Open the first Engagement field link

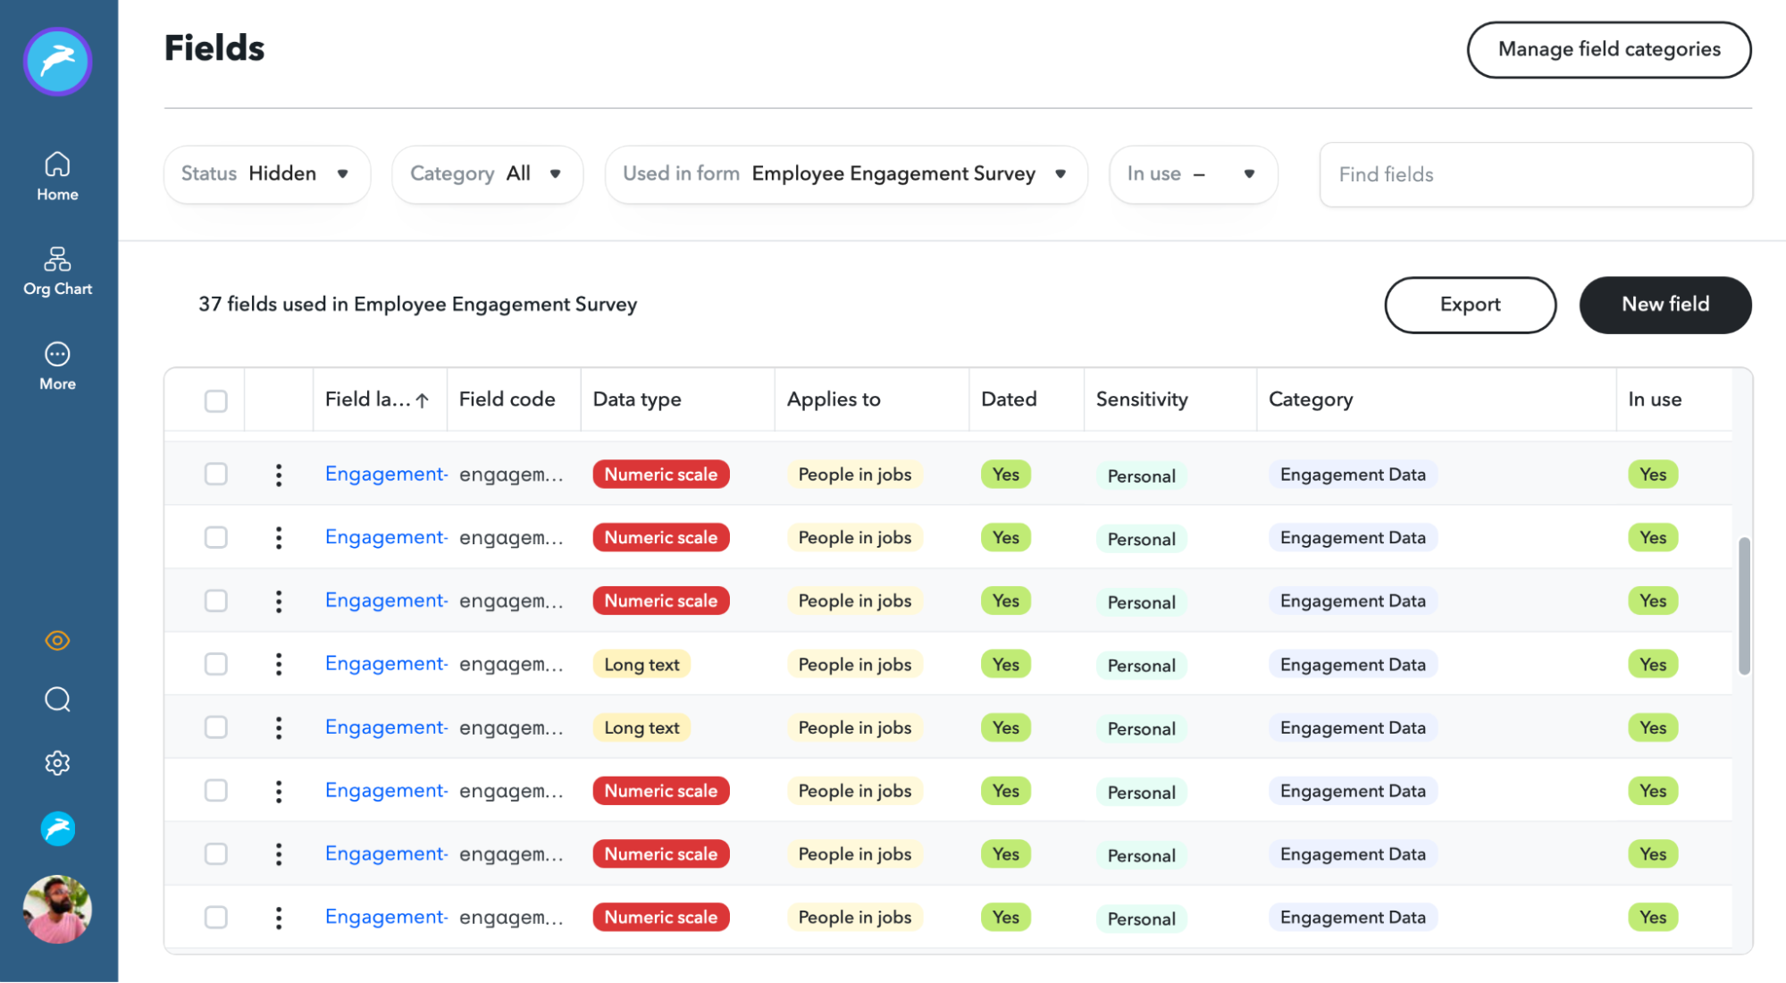[x=384, y=475]
